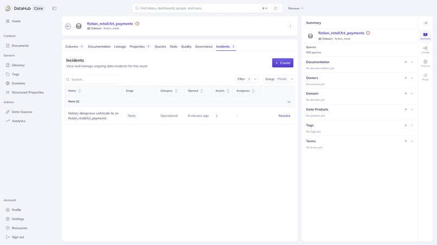Resolve the Notary incident
Image resolution: width=437 pixels, height=245 pixels.
click(x=284, y=116)
